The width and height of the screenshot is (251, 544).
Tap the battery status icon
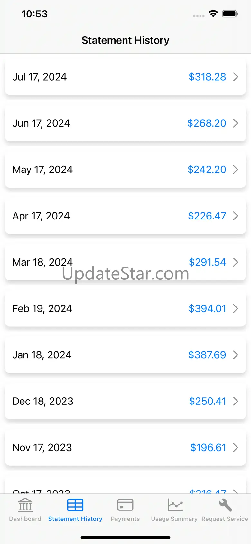click(230, 14)
